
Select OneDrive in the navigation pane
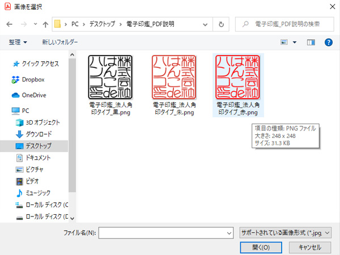pyautogui.click(x=33, y=95)
